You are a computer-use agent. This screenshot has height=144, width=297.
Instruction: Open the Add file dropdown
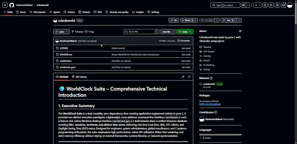(168, 32)
